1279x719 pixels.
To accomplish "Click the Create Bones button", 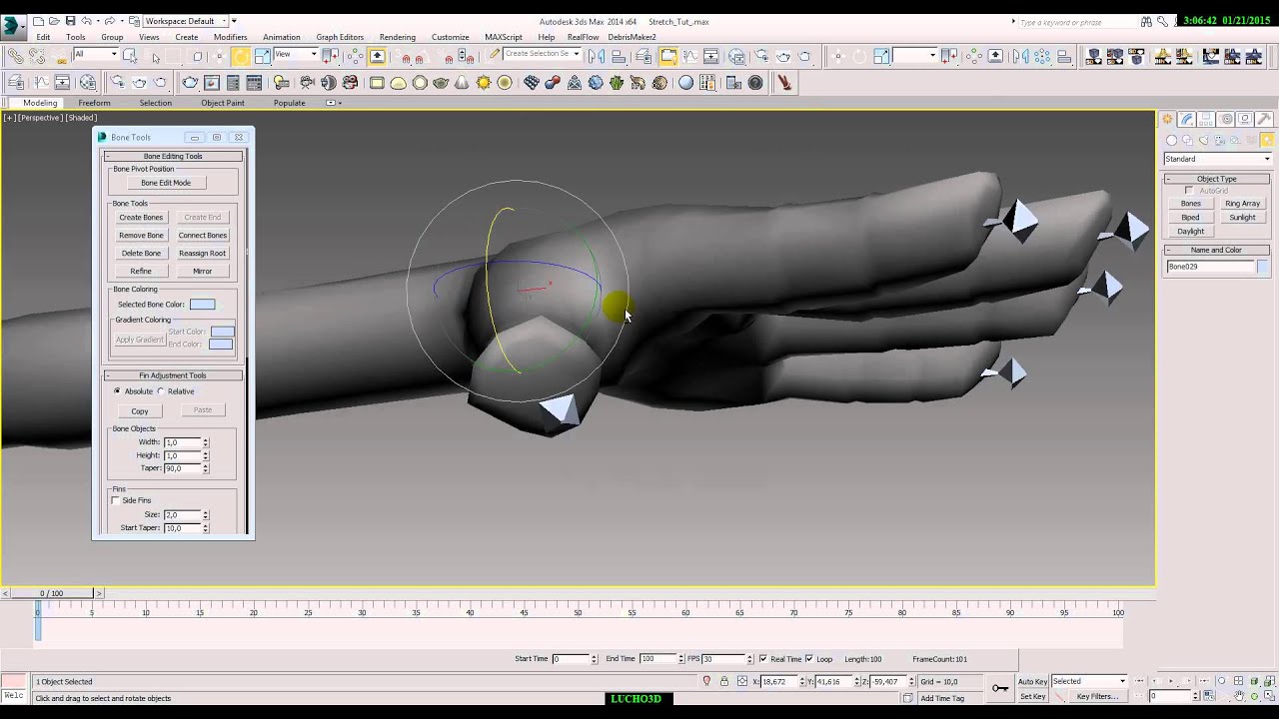I will click(141, 217).
